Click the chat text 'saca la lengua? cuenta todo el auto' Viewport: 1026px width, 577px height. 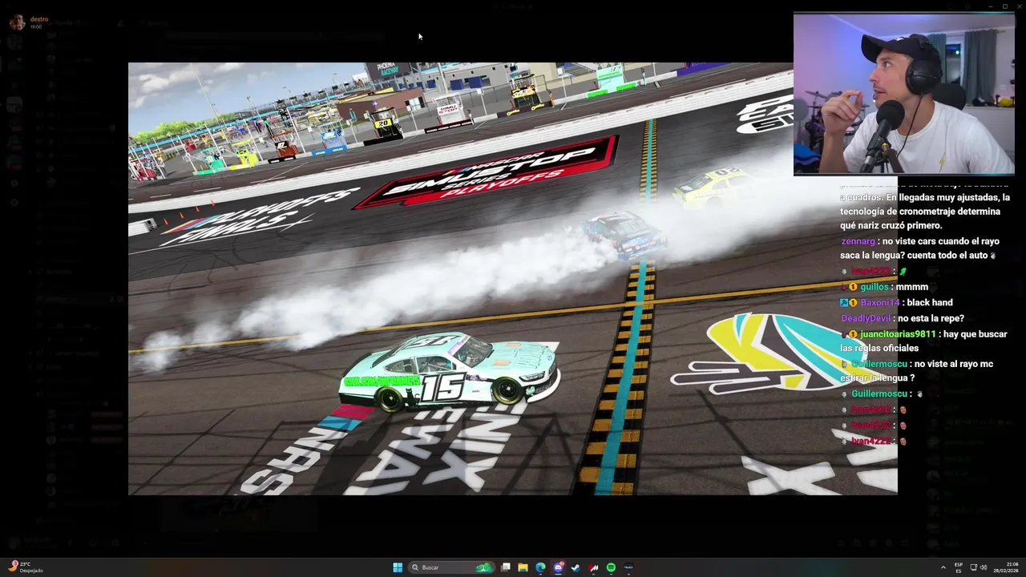point(914,256)
